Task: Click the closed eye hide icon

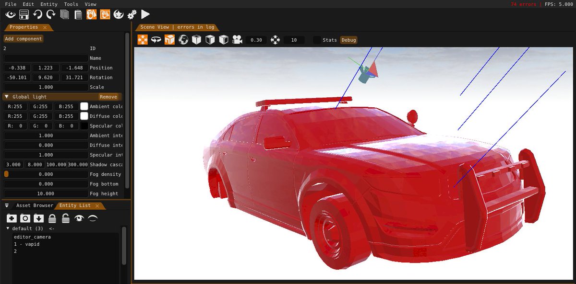Action: point(93,218)
